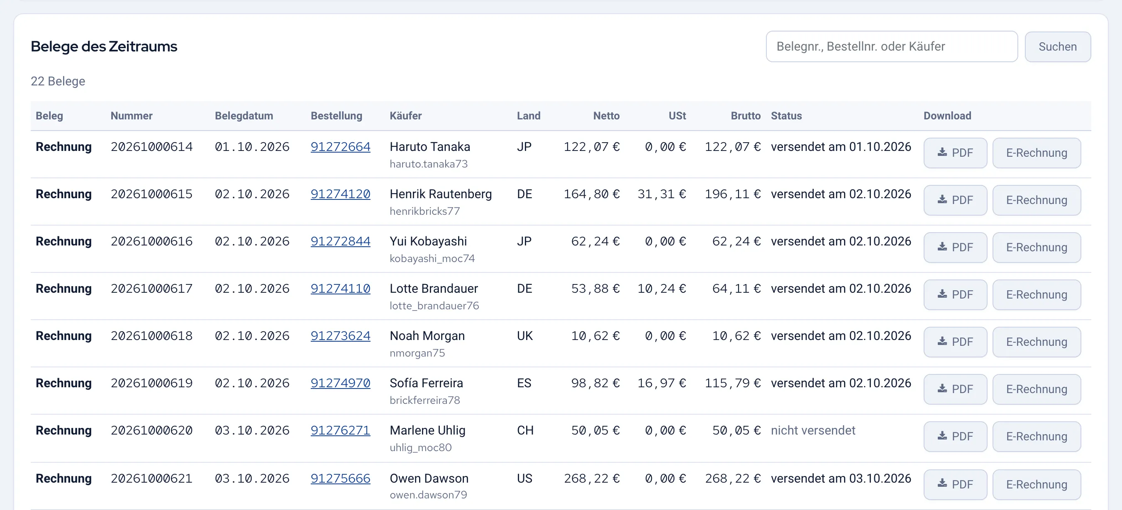
Task: Download PDF for Owen Dawson's invoice
Action: click(x=955, y=484)
